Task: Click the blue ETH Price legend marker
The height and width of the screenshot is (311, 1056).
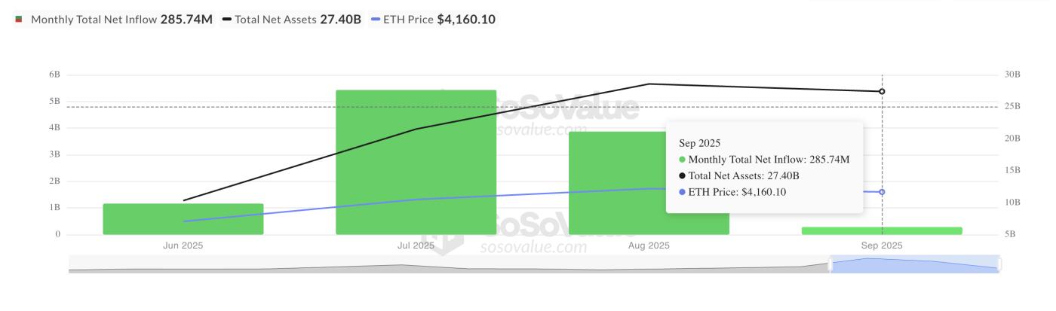Action: (x=376, y=20)
